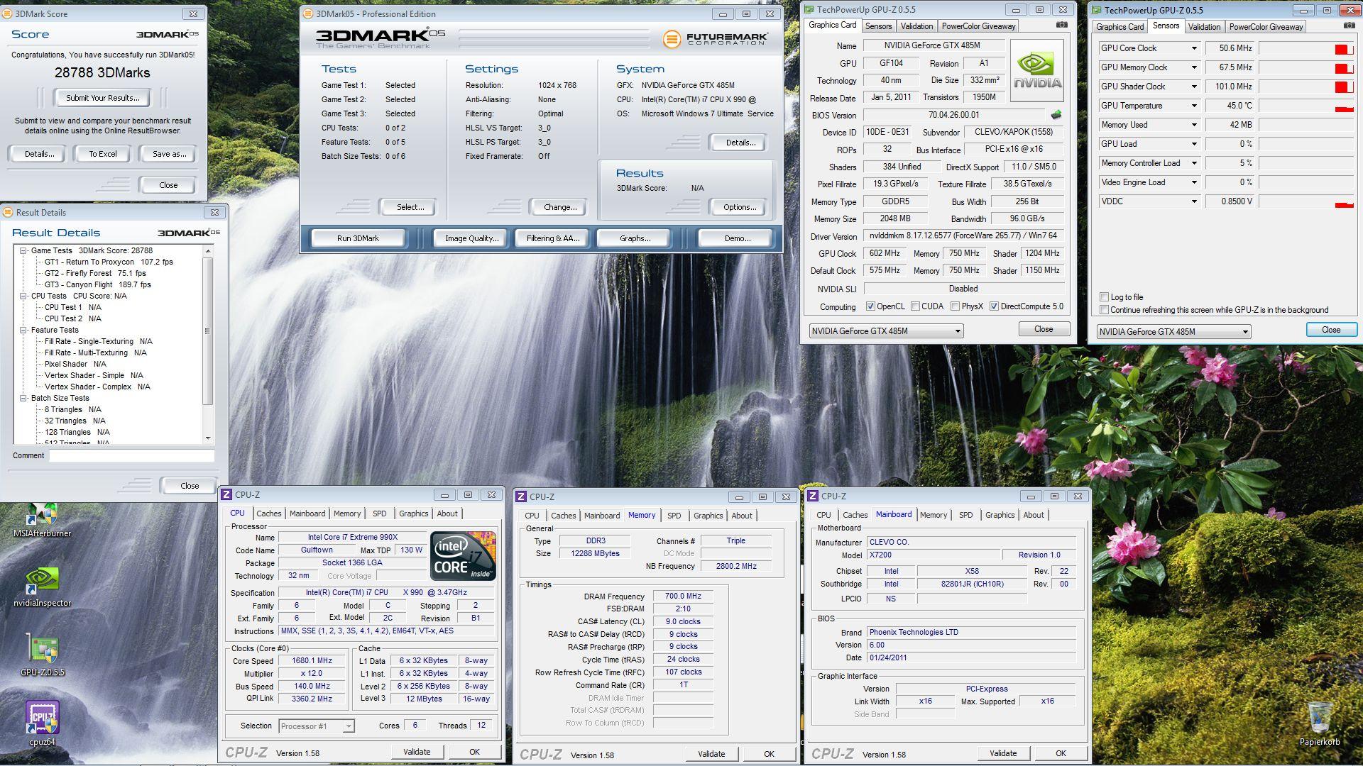
Task: Click the Futuremark logo in 3DMark05 window
Action: 715,39
